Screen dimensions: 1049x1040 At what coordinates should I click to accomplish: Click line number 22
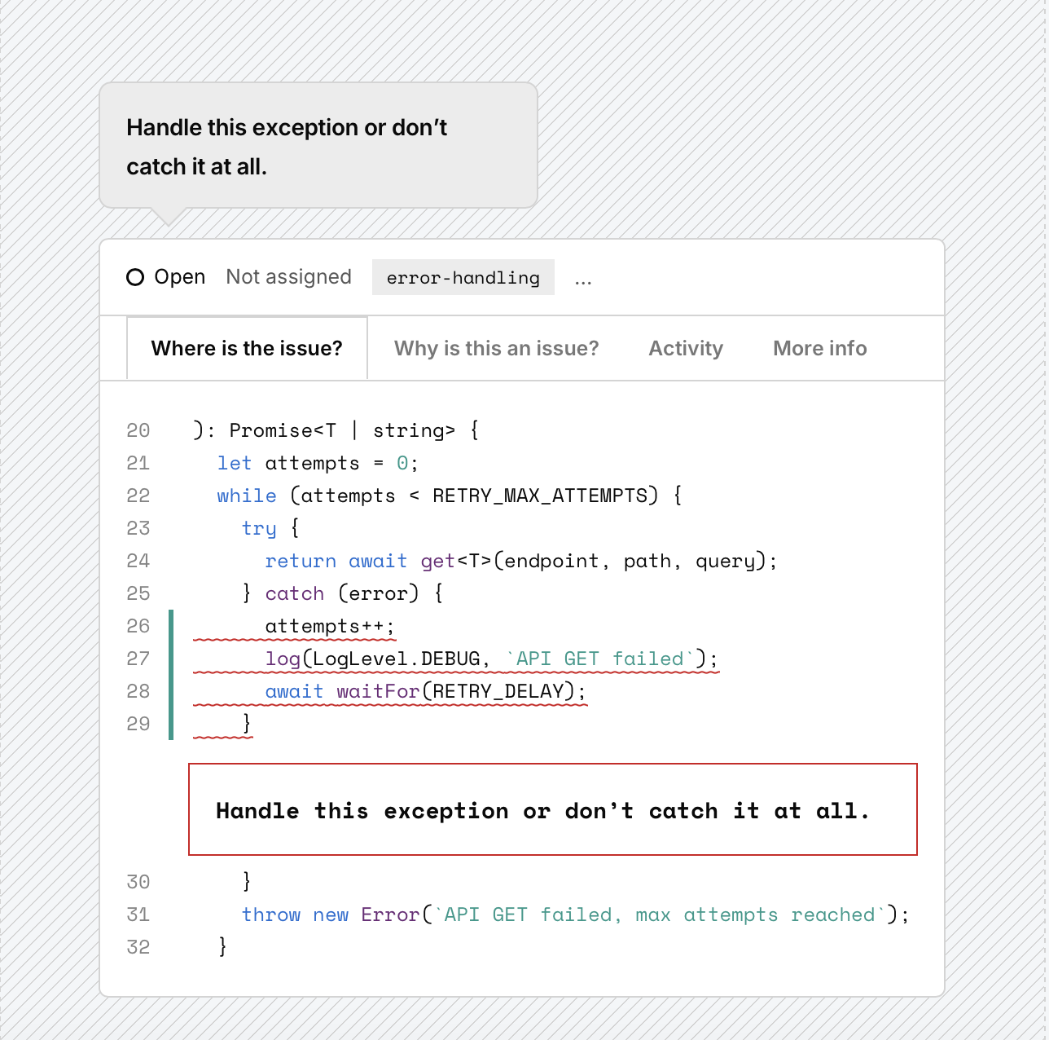[x=138, y=496]
